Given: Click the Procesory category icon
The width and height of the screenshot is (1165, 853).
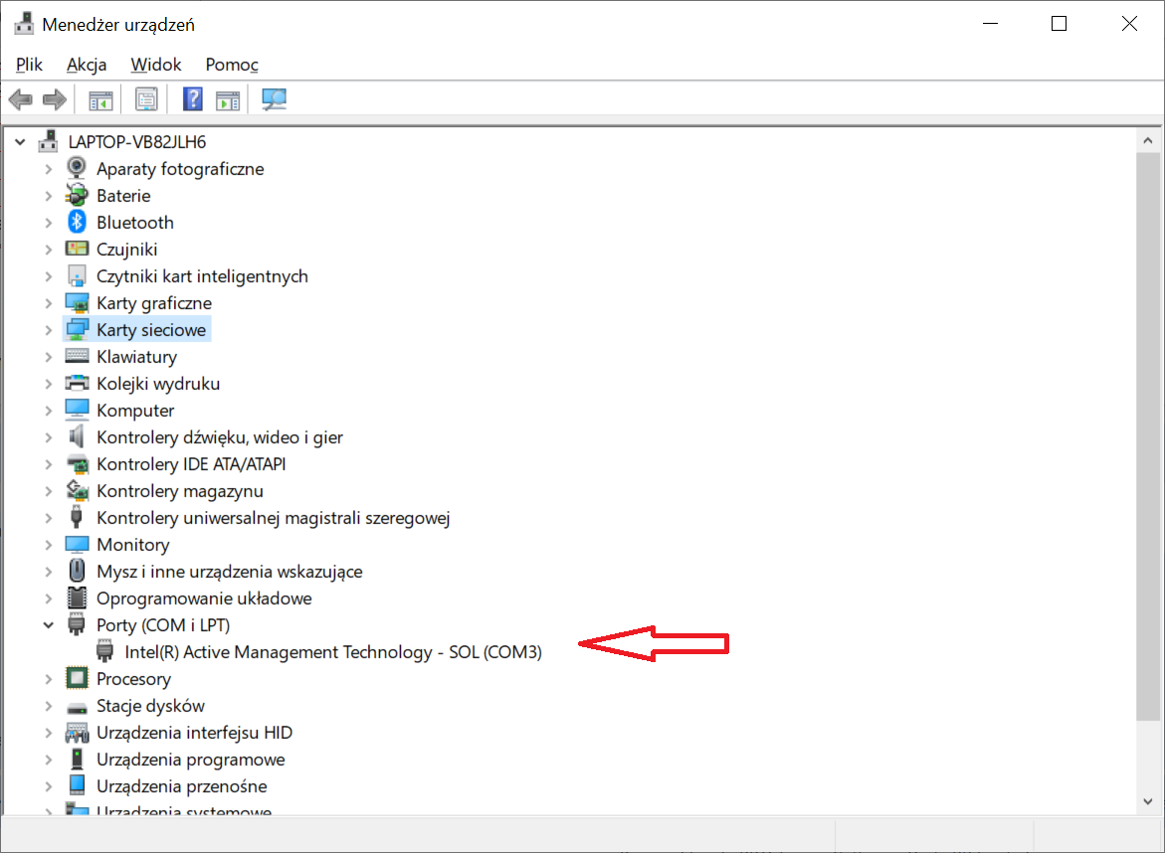Looking at the screenshot, I should [77, 679].
